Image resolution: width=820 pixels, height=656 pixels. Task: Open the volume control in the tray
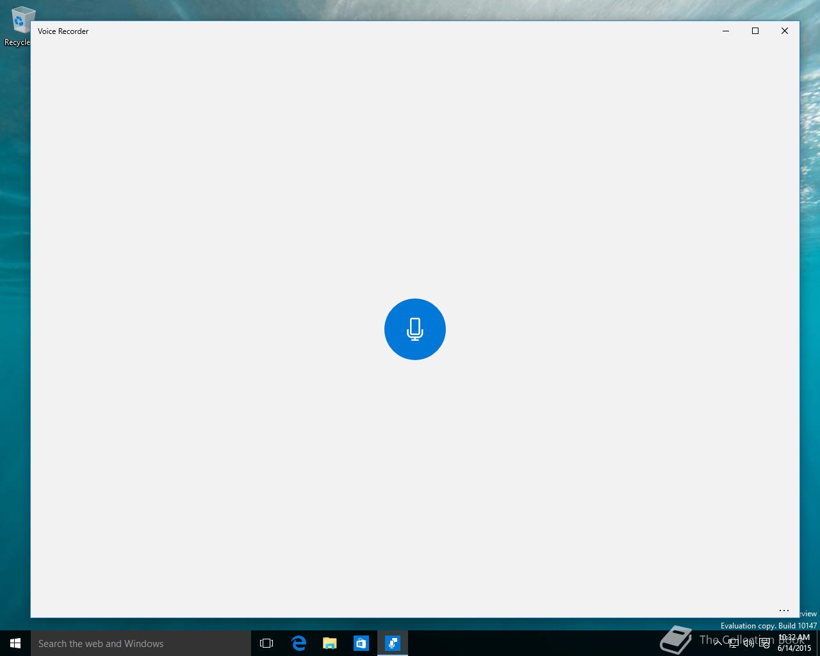coord(748,643)
